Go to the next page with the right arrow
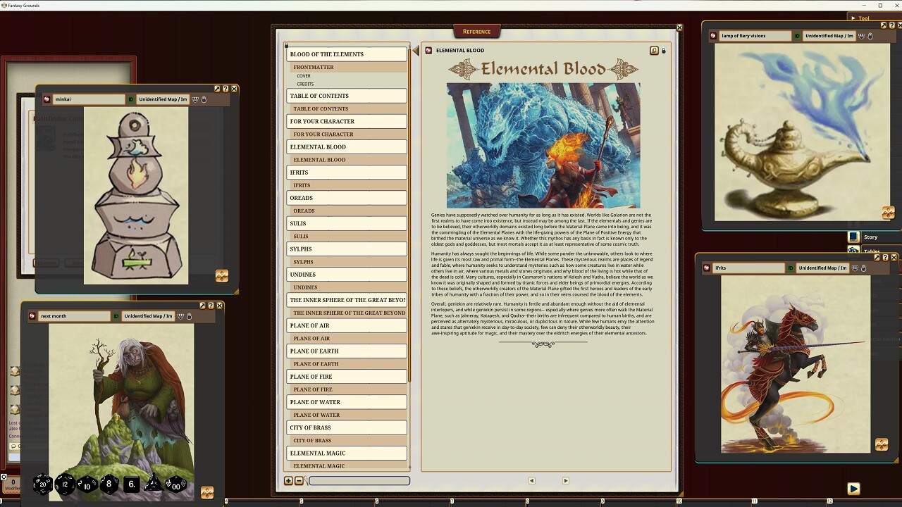 pos(566,480)
